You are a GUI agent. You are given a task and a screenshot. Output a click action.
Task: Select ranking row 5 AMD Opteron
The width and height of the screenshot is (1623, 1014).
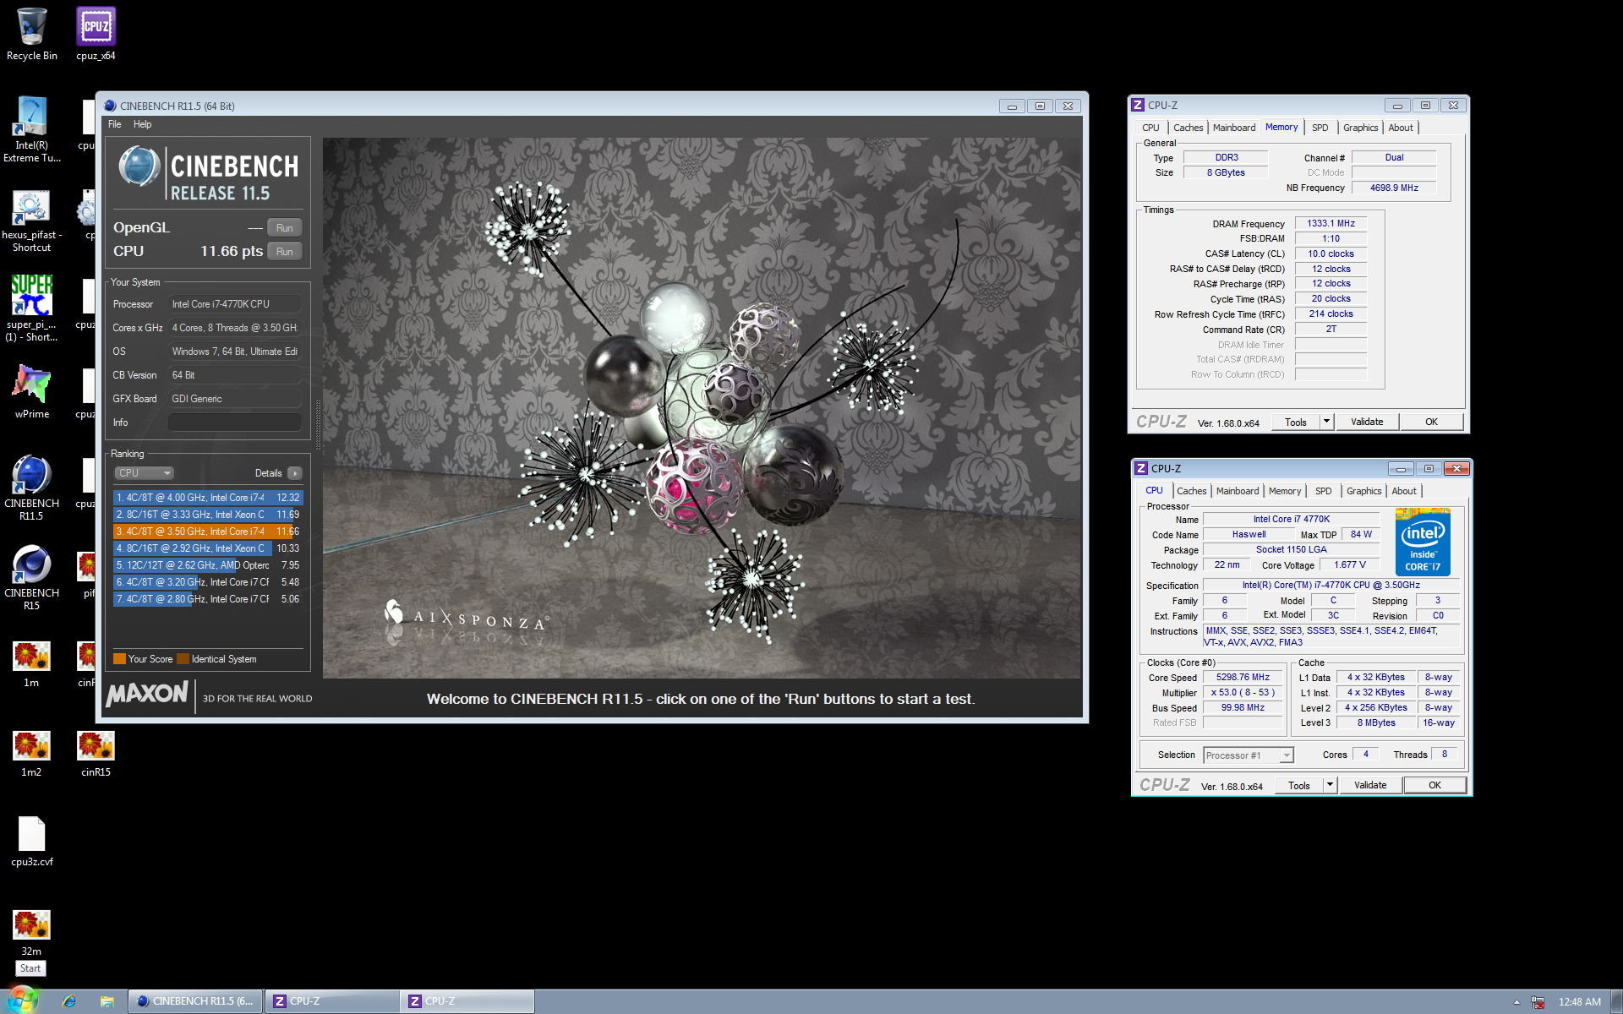click(x=207, y=565)
